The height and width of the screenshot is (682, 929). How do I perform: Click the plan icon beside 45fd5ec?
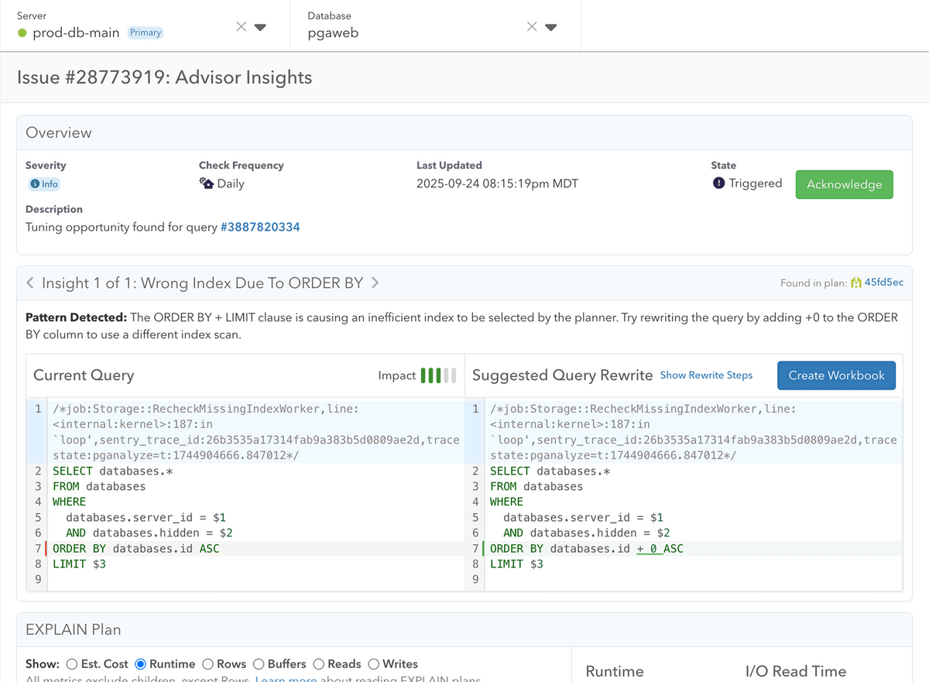[855, 283]
